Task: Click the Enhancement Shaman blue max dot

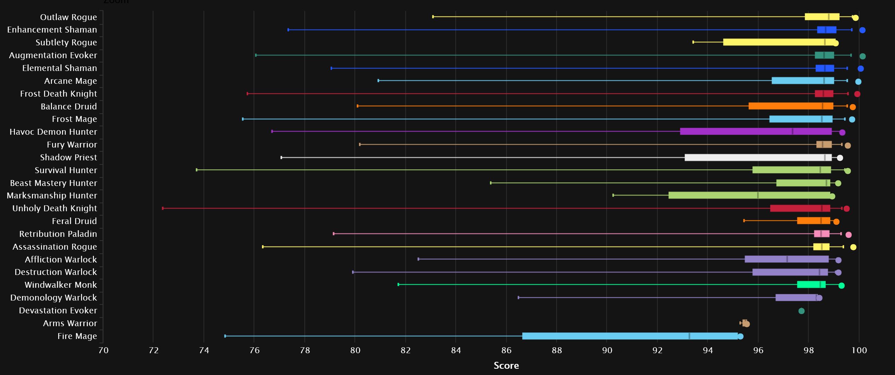Action: [862, 30]
